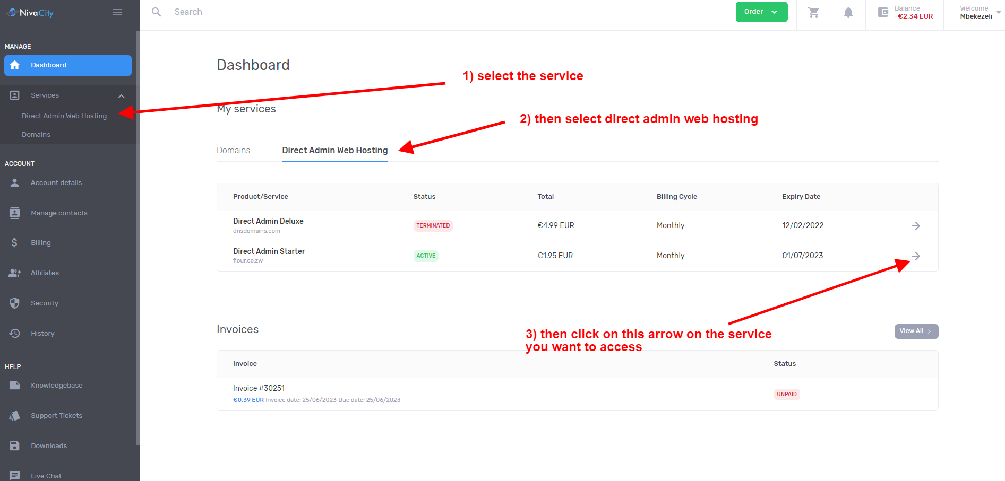The image size is (1005, 481).
Task: Click the Account details person icon
Action: 15,183
